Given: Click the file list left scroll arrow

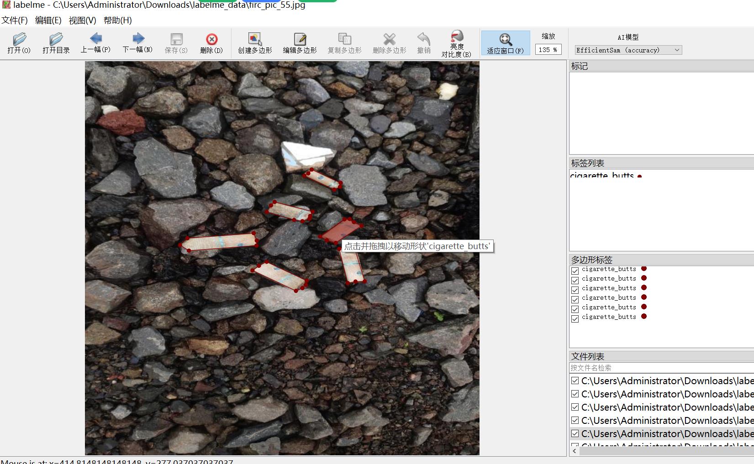Looking at the screenshot, I should [575, 451].
